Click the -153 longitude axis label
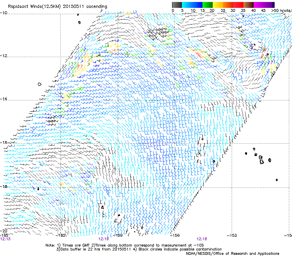Screen dimensions: 292x256 (x=232, y=236)
